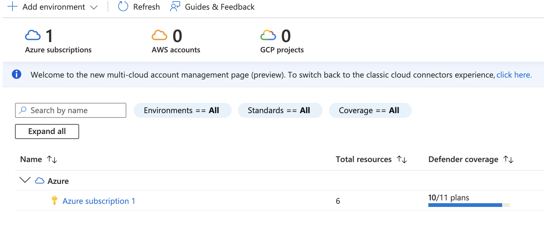The image size is (544, 225).
Task: Click the Refresh circular arrow icon
Action: tap(123, 6)
